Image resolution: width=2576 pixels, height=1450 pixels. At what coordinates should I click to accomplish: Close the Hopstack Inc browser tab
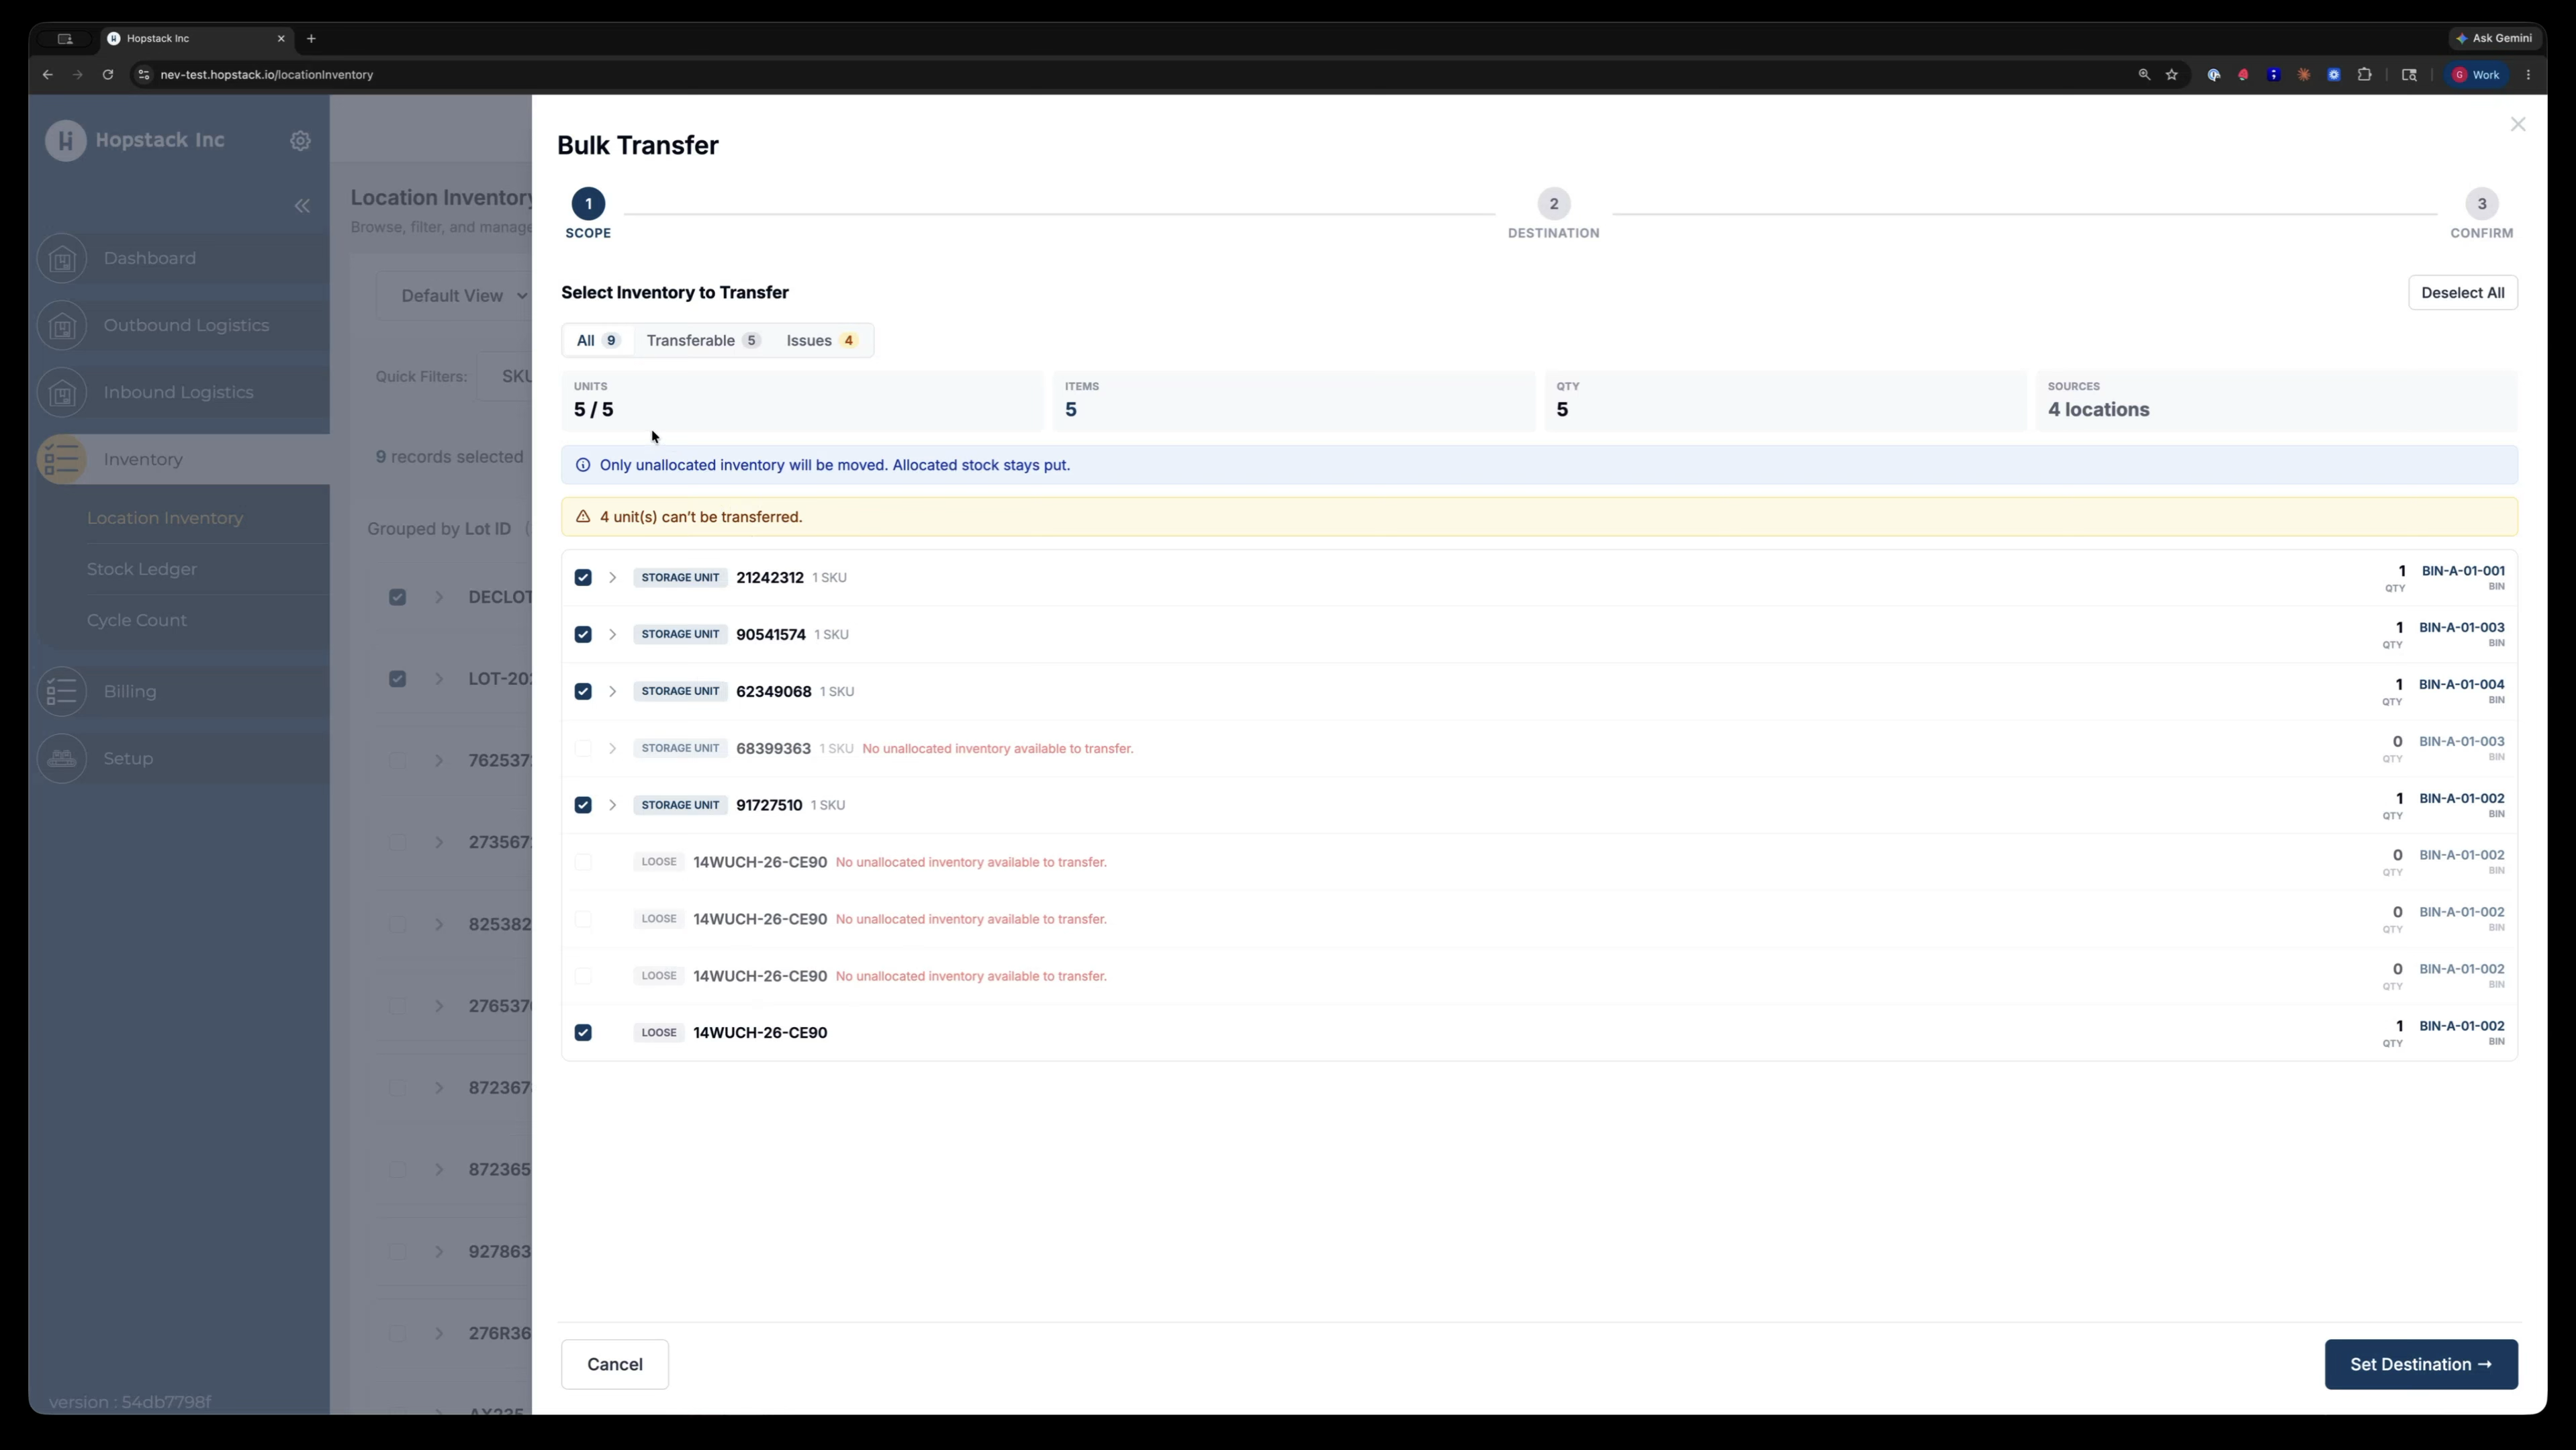[x=281, y=39]
